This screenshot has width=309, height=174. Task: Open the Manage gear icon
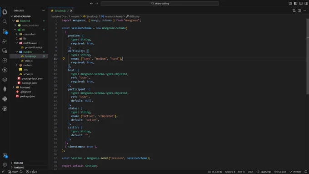(5, 165)
